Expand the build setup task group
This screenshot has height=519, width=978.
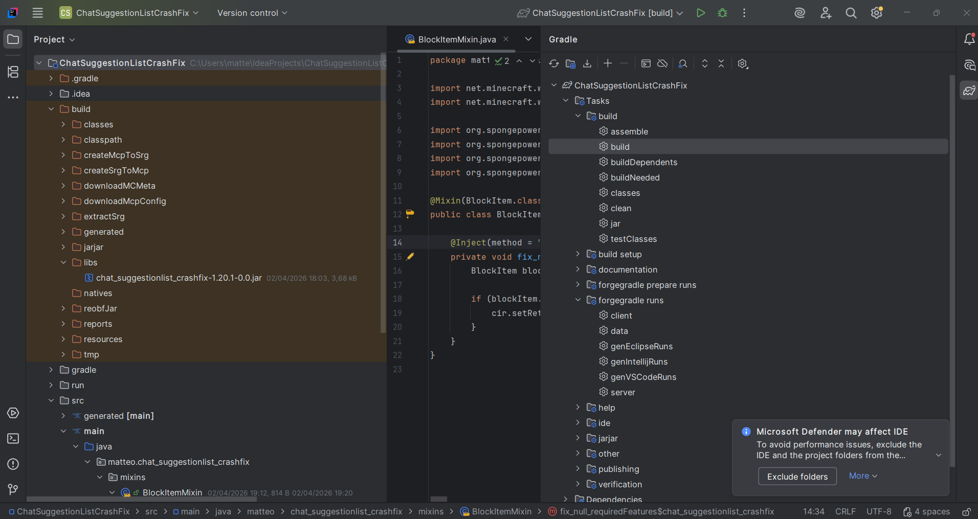click(578, 254)
